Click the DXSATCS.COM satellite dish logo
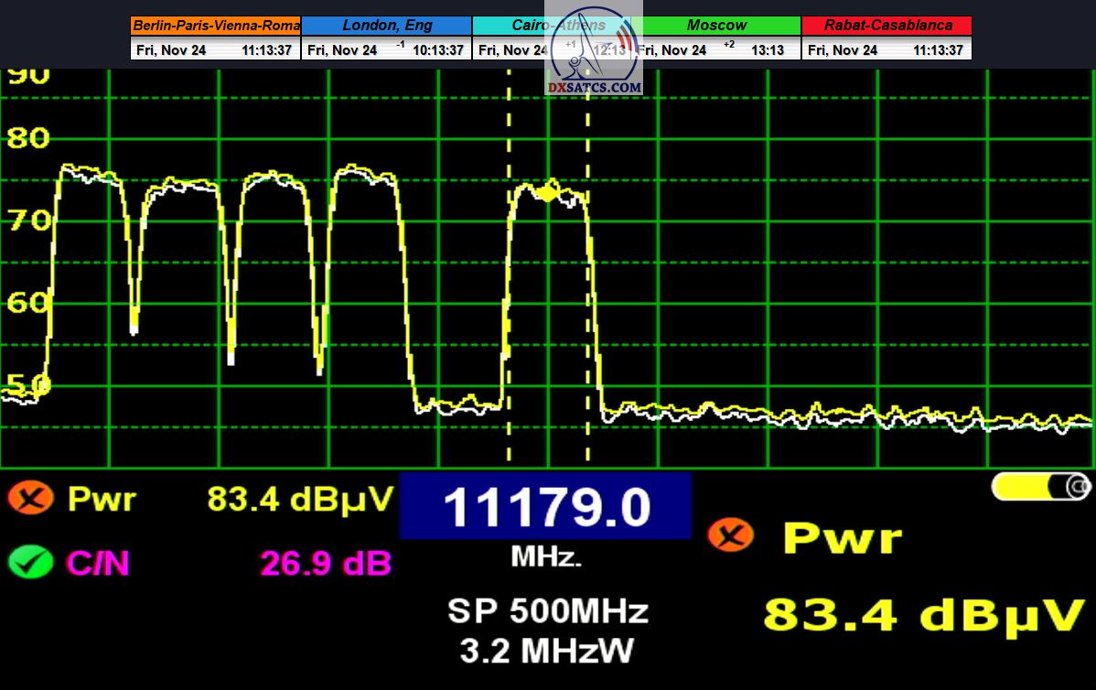The width and height of the screenshot is (1096, 690). click(x=594, y=50)
